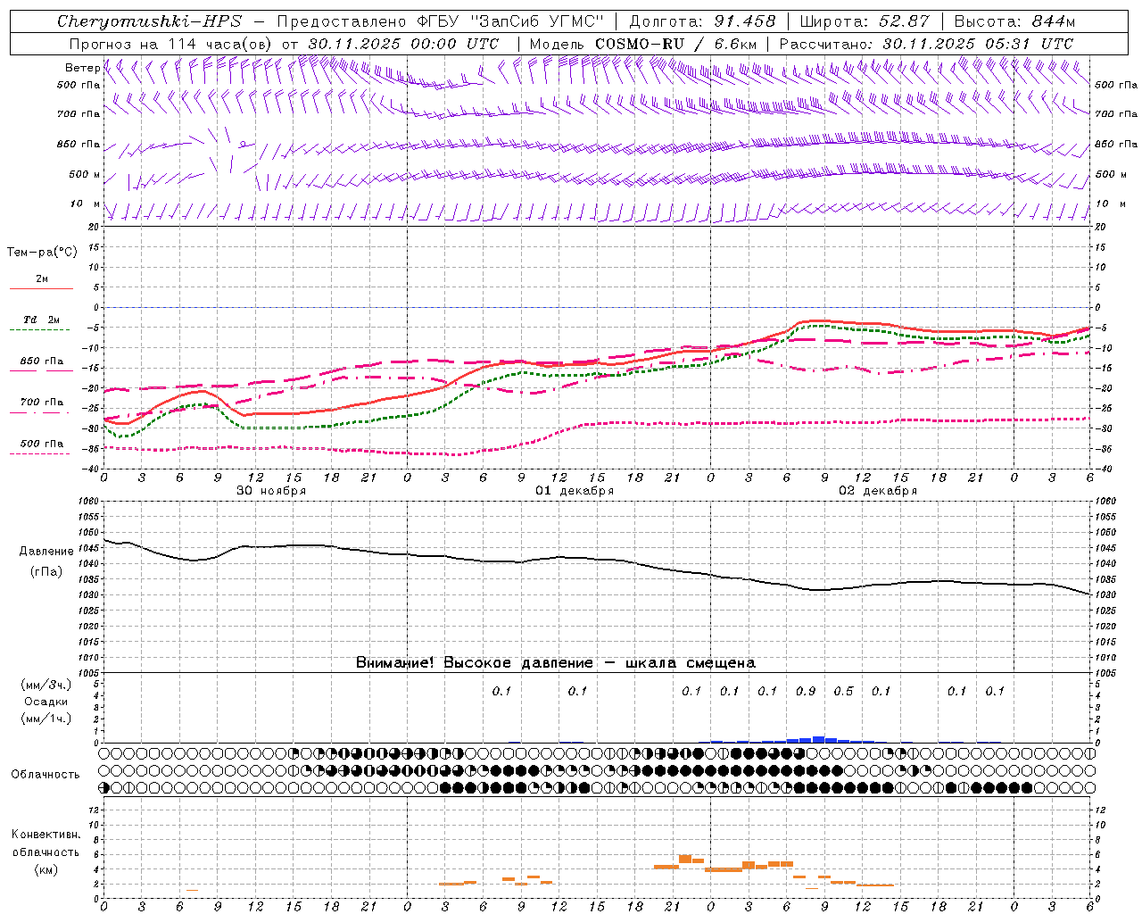Viewport: 1142px width, 914px height.
Task: Click the '01 декабря' date label
Action: pos(575,491)
